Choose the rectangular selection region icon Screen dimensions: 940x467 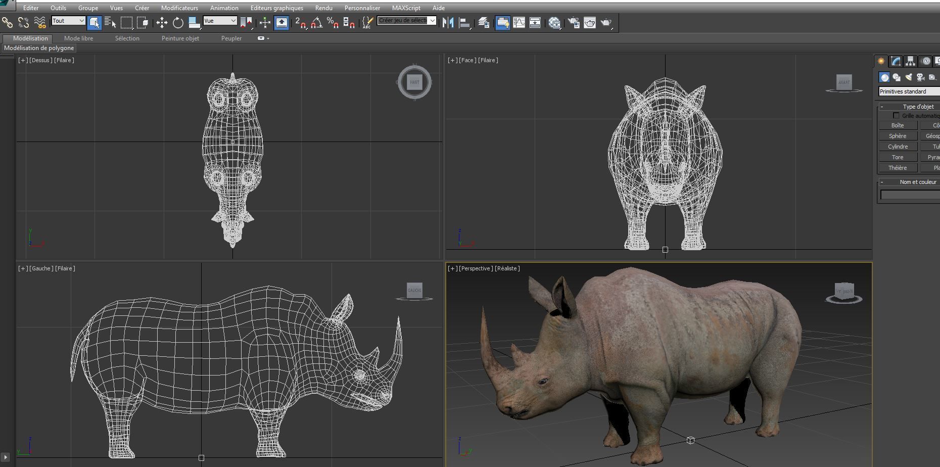(x=126, y=22)
